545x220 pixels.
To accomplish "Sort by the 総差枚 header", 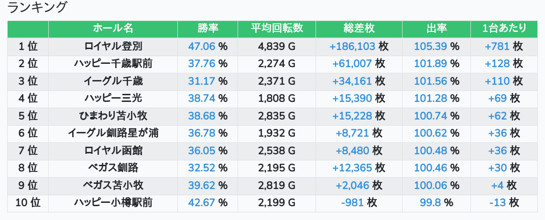I will tap(359, 29).
